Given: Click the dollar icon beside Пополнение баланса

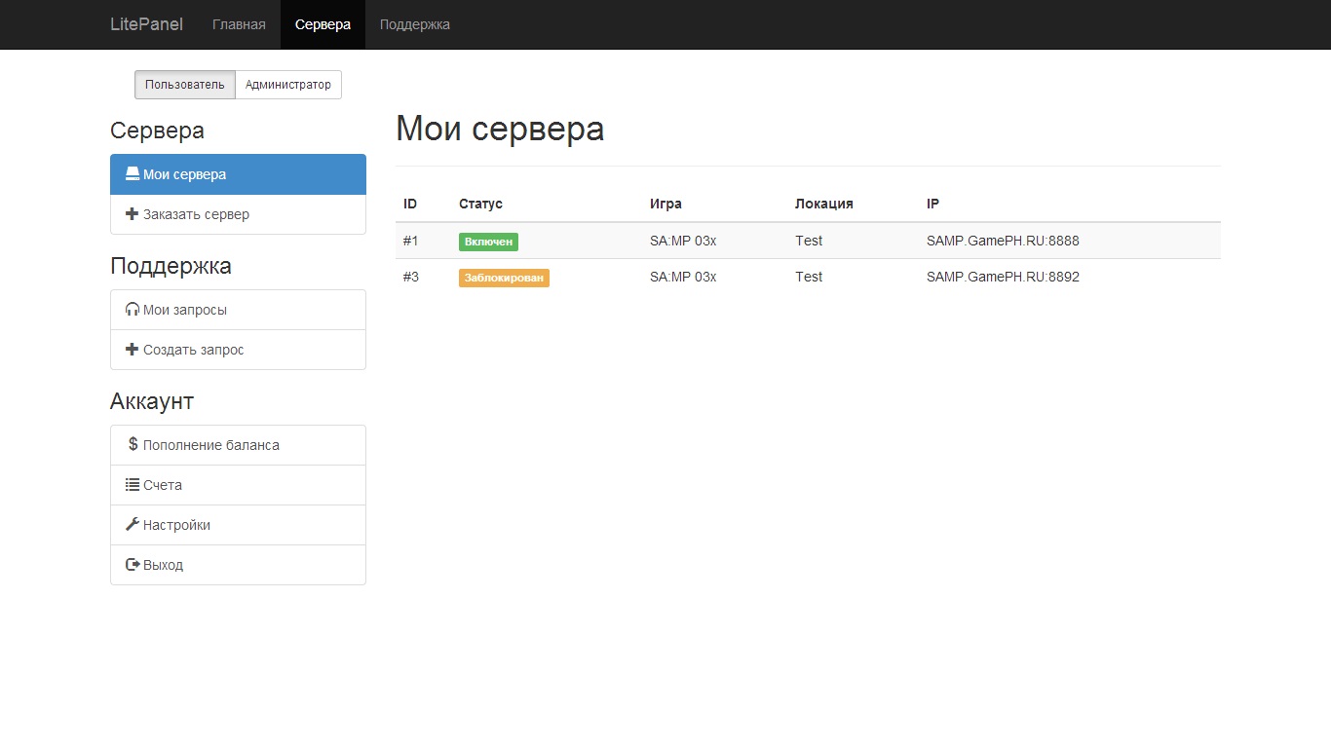Looking at the screenshot, I should point(133,444).
